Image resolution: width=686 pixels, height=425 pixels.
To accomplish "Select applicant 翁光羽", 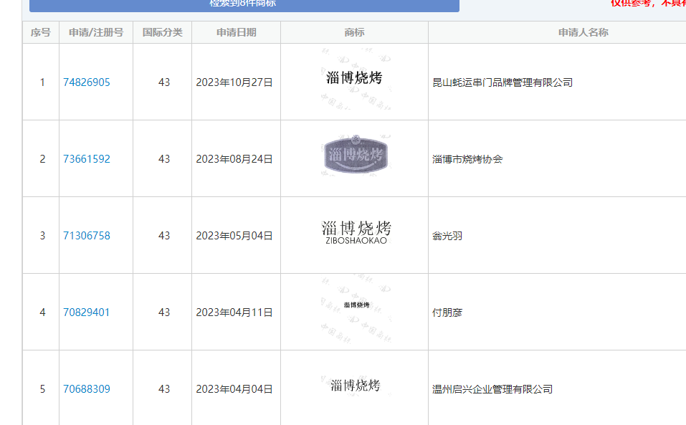I will click(447, 236).
